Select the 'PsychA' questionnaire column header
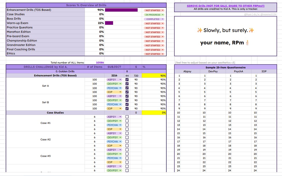Screen dimensions: 282x176 [x=239, y=71]
